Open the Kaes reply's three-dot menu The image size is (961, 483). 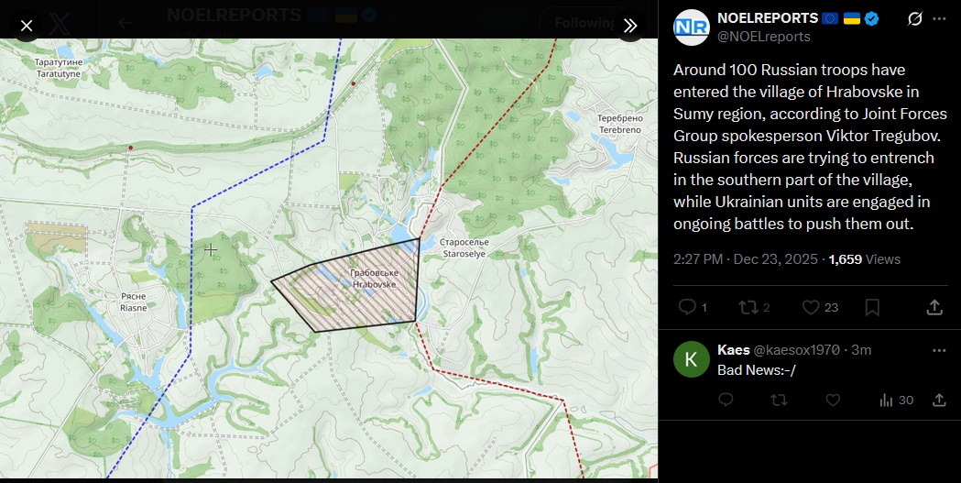pos(939,351)
